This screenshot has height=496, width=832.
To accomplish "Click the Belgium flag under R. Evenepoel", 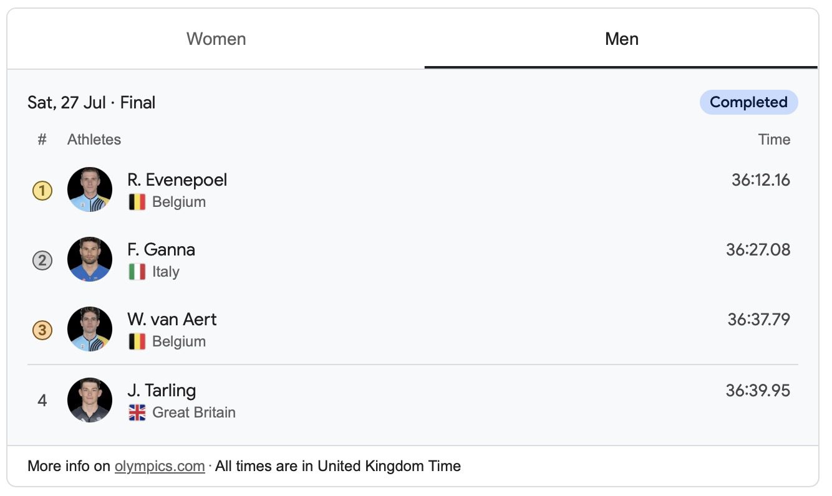I will click(137, 202).
